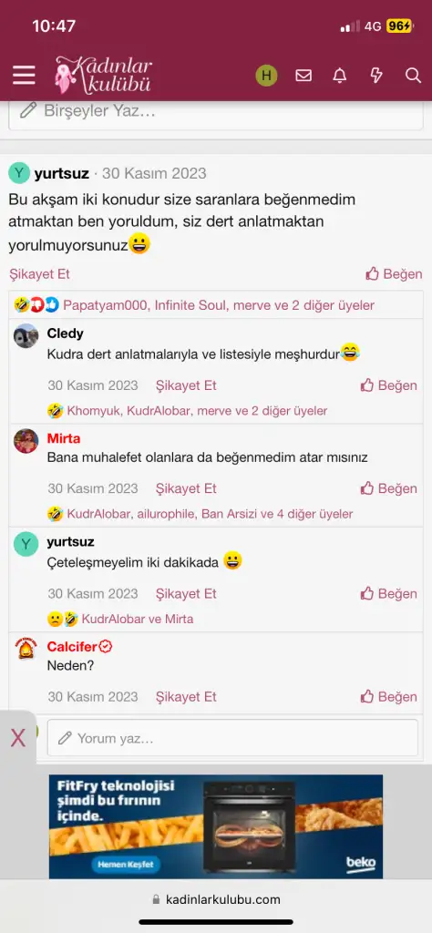Open the search magnifier icon
The image size is (432, 933).
[413, 76]
